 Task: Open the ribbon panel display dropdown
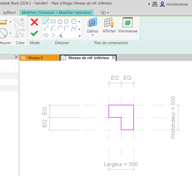[x=105, y=13]
